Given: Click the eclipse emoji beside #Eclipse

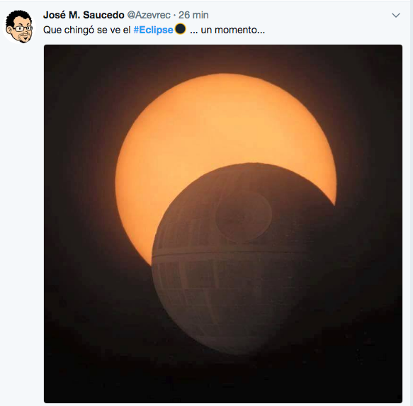Looking at the screenshot, I should tap(181, 29).
